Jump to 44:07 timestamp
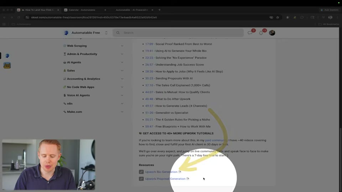This screenshot has width=342, height=192. [x=149, y=92]
